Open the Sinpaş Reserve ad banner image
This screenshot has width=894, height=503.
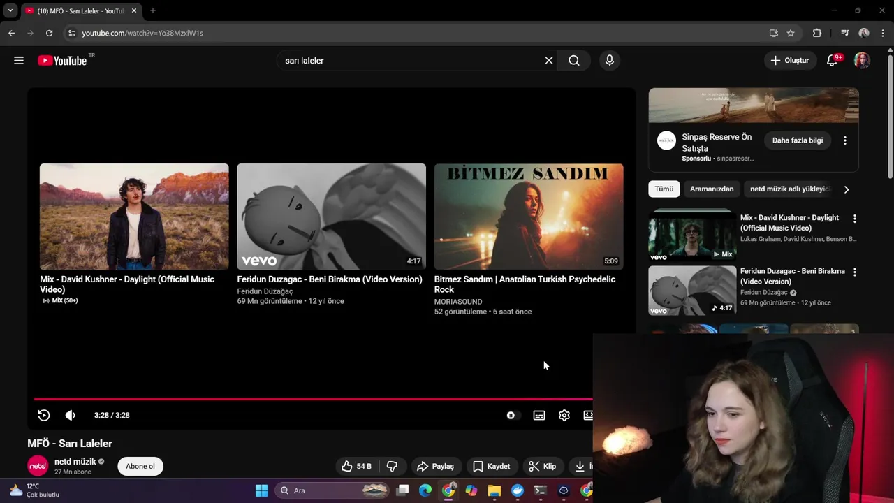click(754, 105)
